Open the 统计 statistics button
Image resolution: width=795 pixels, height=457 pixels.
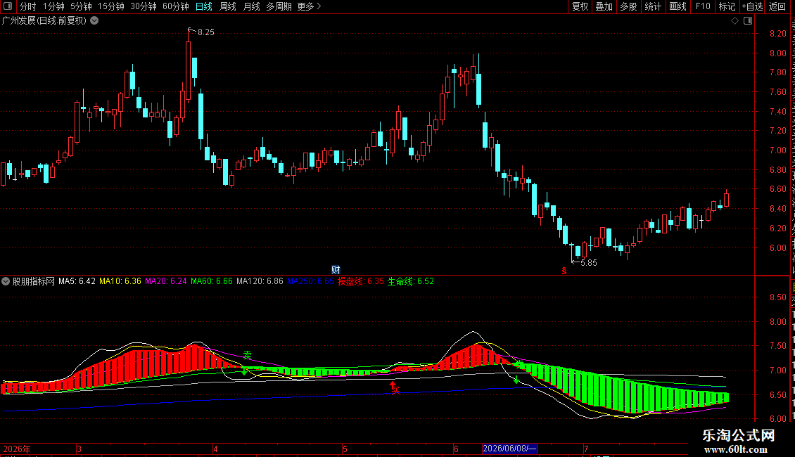click(x=652, y=6)
